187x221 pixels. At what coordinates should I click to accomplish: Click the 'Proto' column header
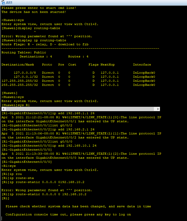47,65
